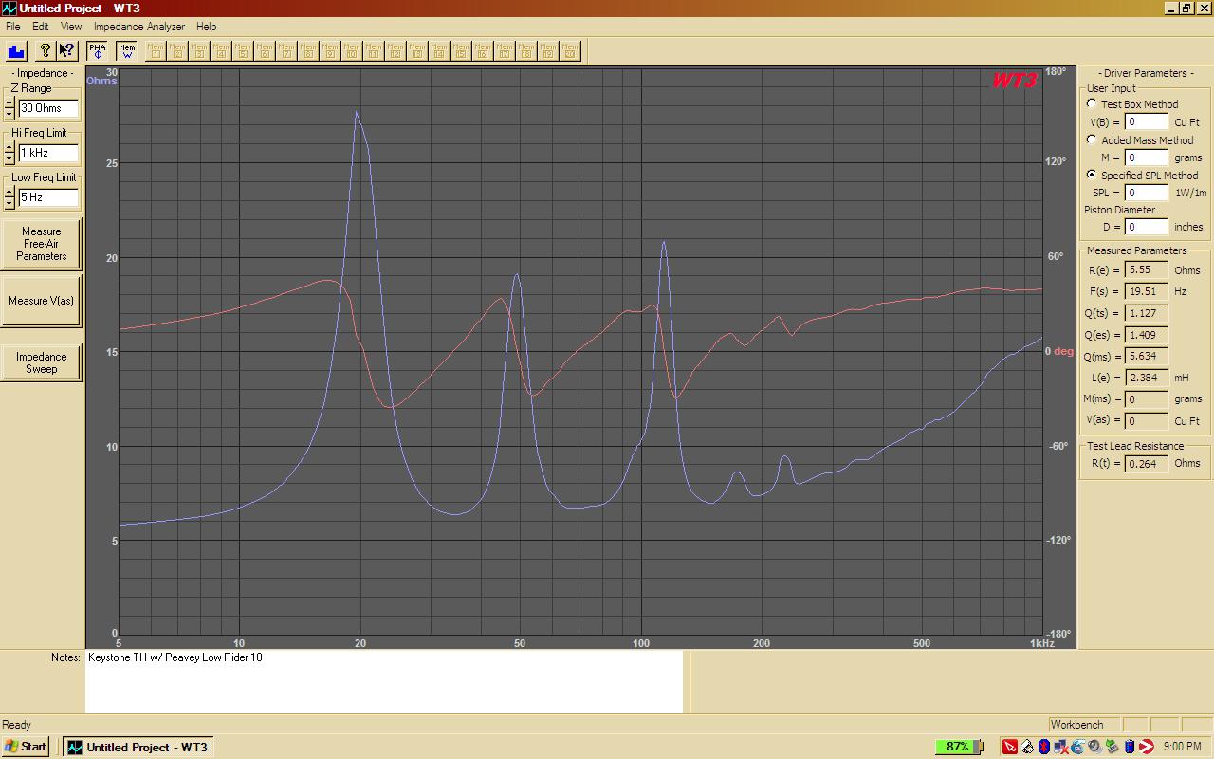The width and height of the screenshot is (1214, 759).
Task: Open the Help menu
Action: (206, 27)
